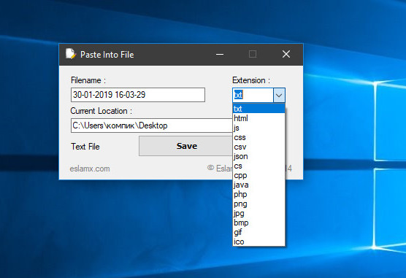
Task: Select cs extension entry
Action: (259, 166)
